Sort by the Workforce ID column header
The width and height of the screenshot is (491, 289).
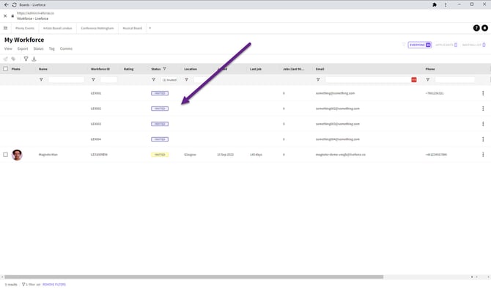(100, 69)
